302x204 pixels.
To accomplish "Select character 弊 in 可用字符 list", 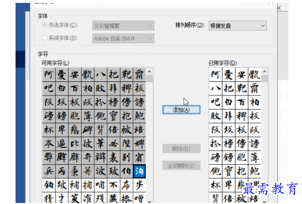I will point(49,157).
